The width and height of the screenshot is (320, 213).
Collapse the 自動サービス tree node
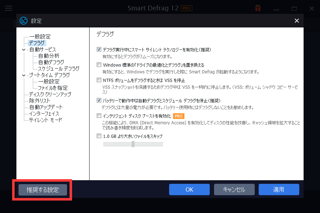tap(24, 50)
